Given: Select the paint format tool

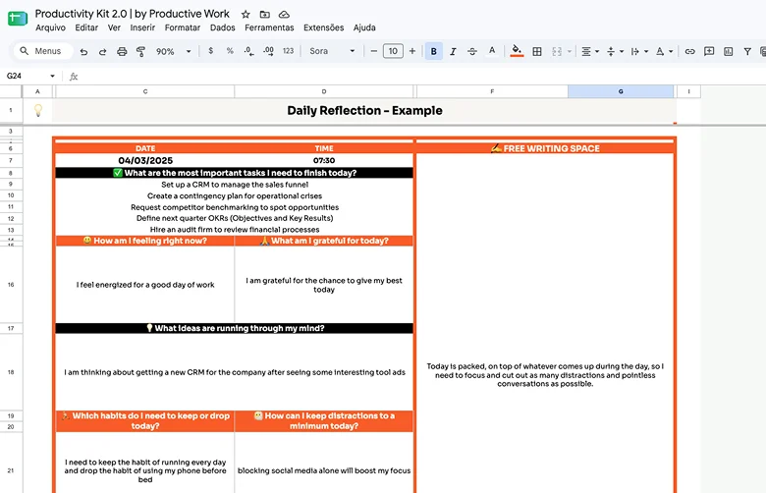Looking at the screenshot, I should [140, 51].
